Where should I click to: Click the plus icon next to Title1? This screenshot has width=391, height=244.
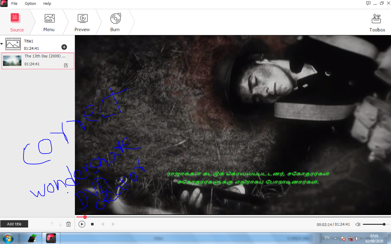pyautogui.click(x=64, y=47)
